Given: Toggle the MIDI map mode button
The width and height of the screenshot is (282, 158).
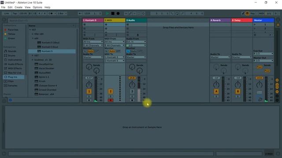Looking at the screenshot, I should click(x=261, y=14).
